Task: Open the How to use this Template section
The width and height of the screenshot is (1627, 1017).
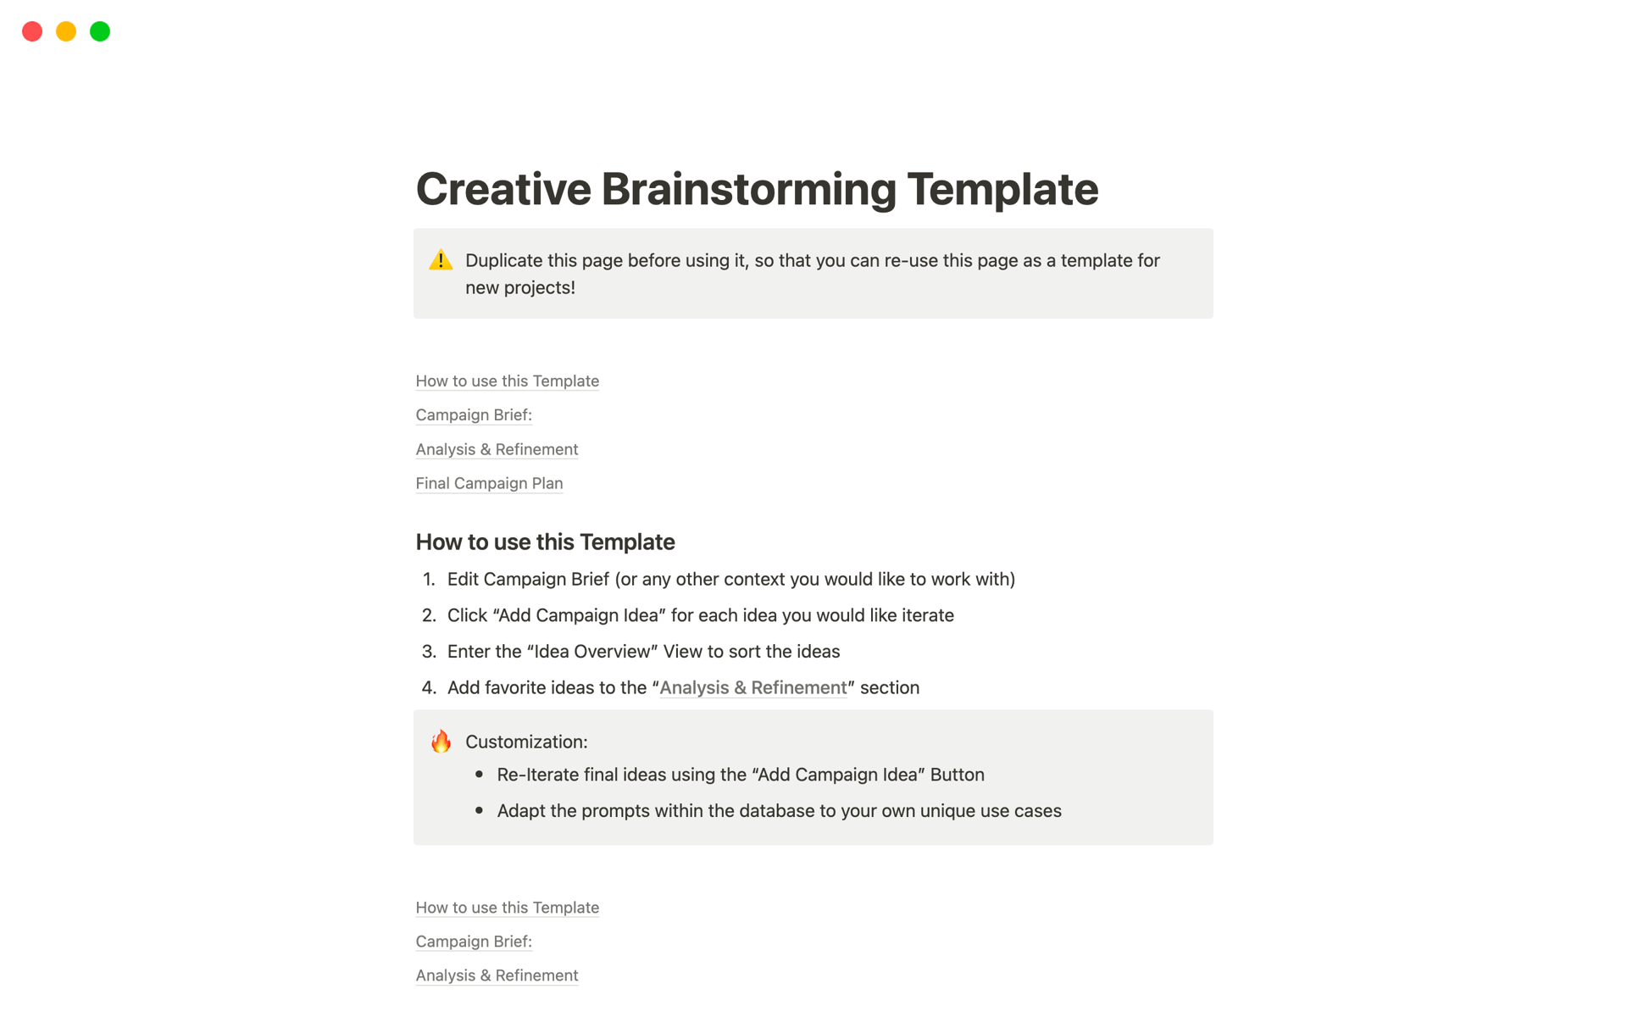Action: [x=508, y=381]
